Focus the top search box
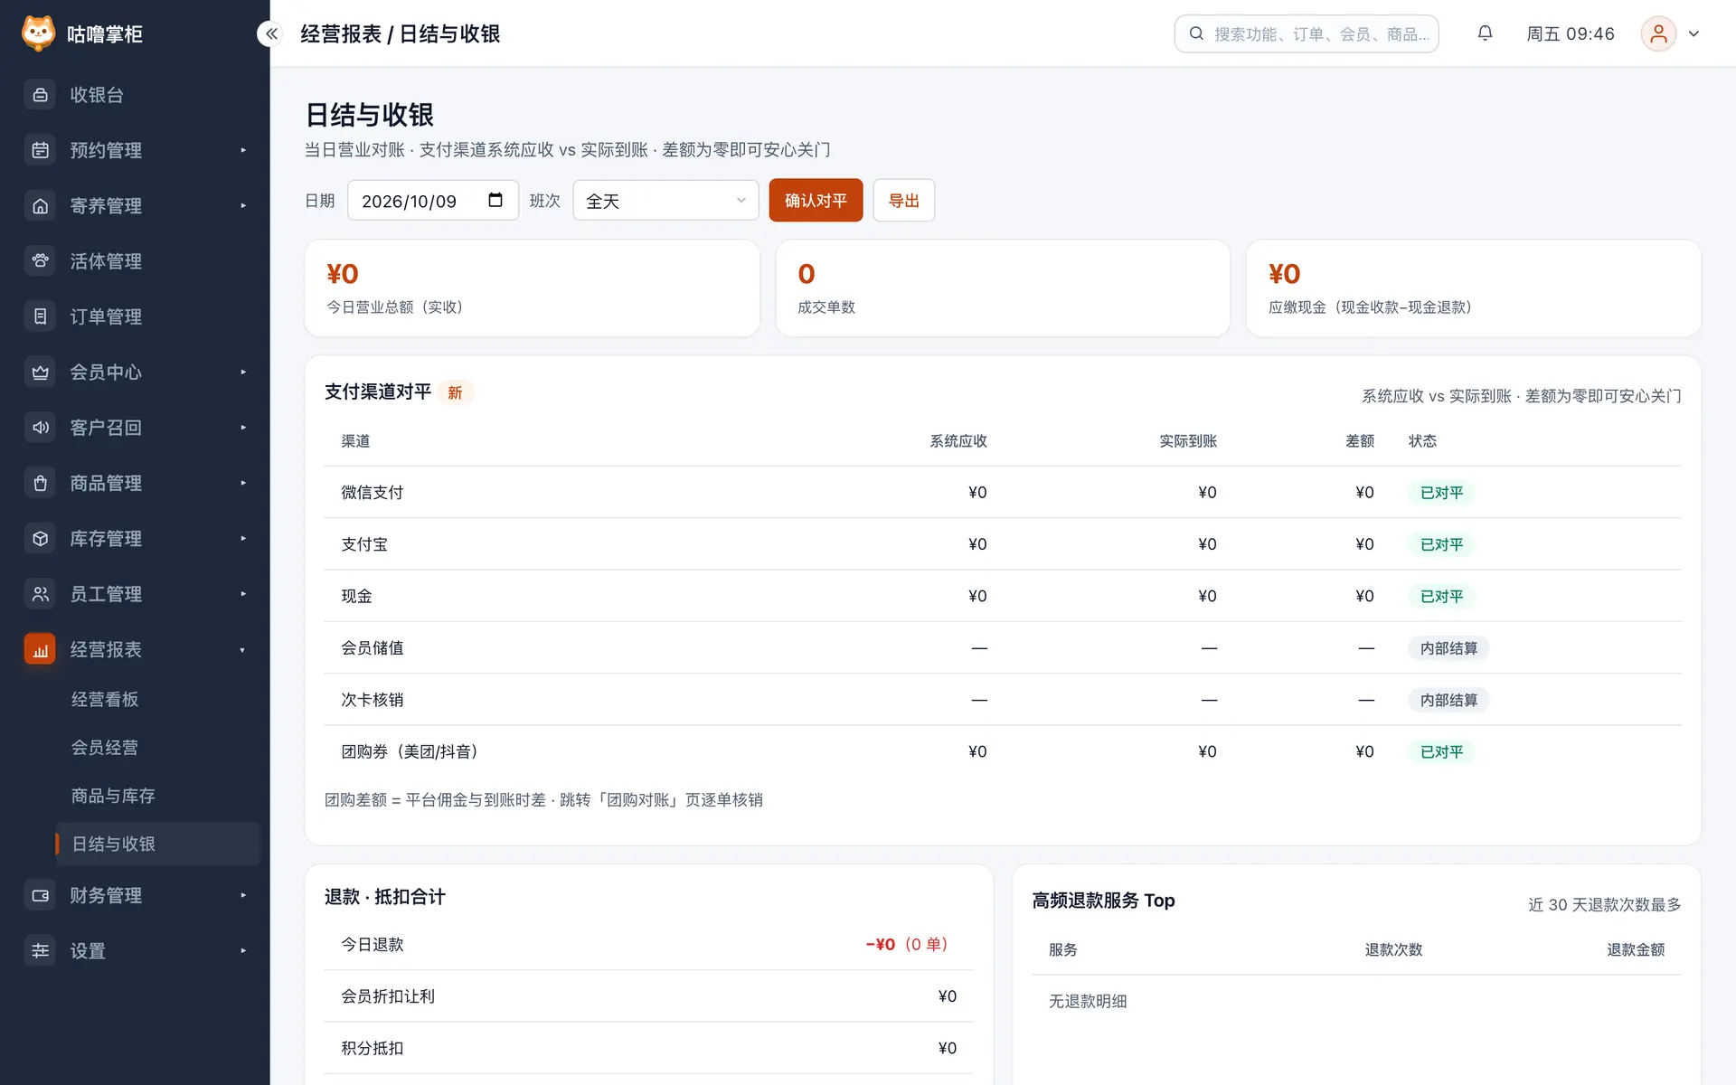 pos(1307,33)
